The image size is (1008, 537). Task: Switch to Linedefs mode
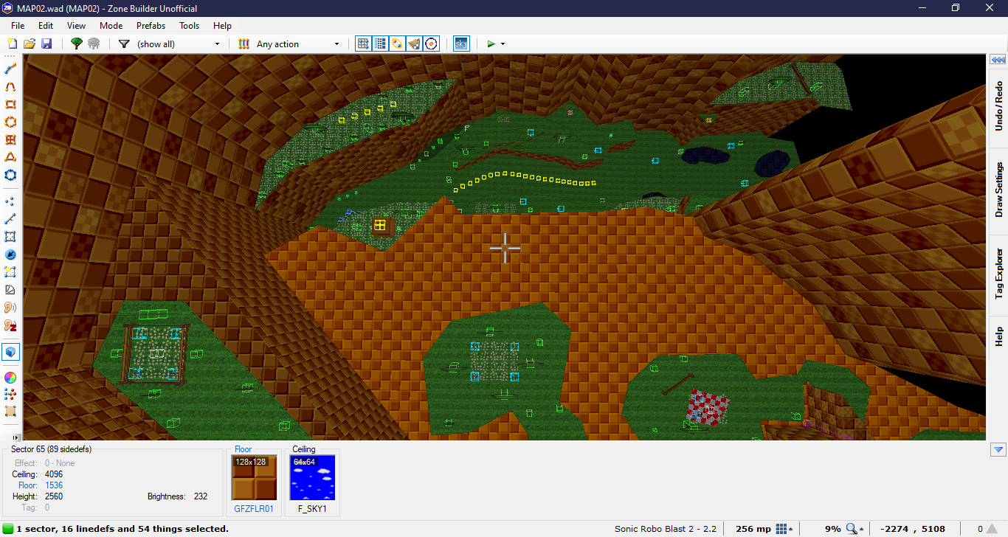click(x=10, y=219)
